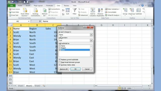The height and width of the screenshot is (91, 161).
Task: Click the zoom slider handle
Action: (x=142, y=88)
